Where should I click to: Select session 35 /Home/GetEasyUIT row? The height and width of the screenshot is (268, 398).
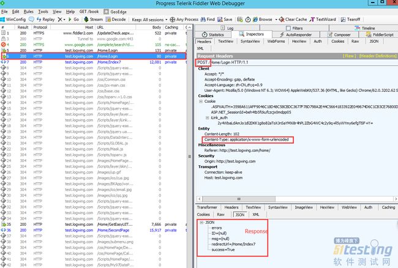[94, 225]
